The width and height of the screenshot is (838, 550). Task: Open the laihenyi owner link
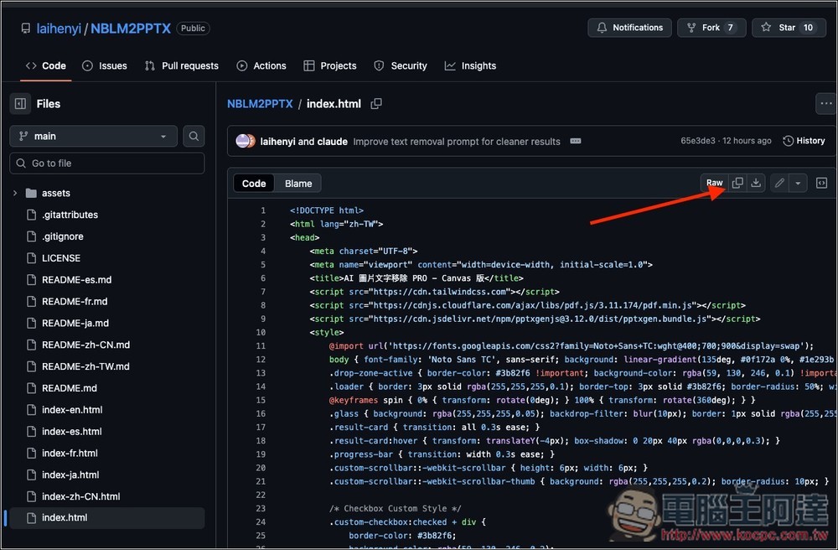click(59, 29)
